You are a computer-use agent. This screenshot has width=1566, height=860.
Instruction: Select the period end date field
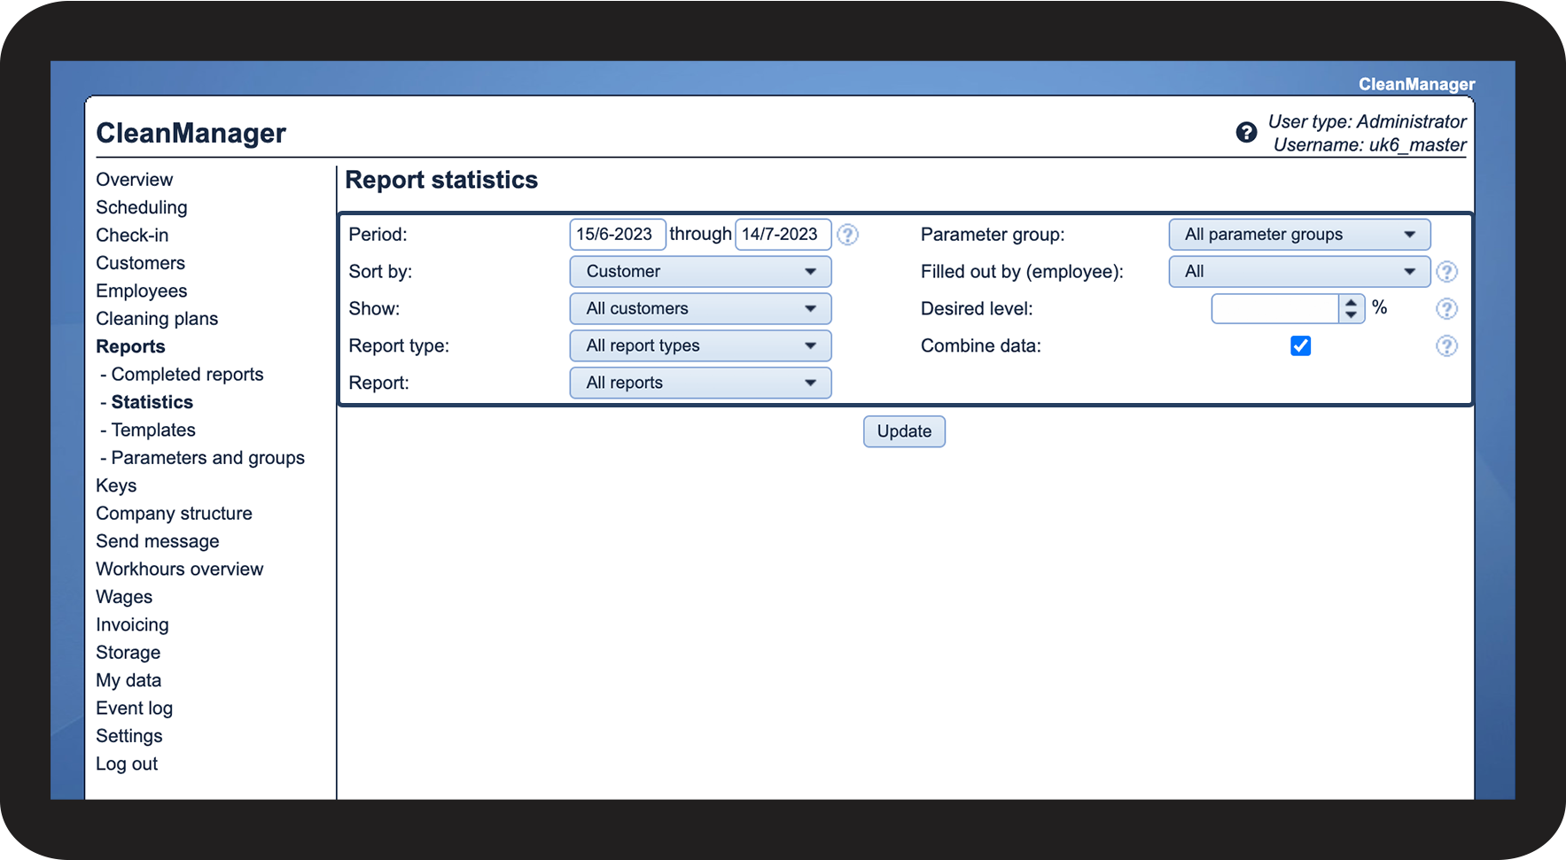point(783,235)
